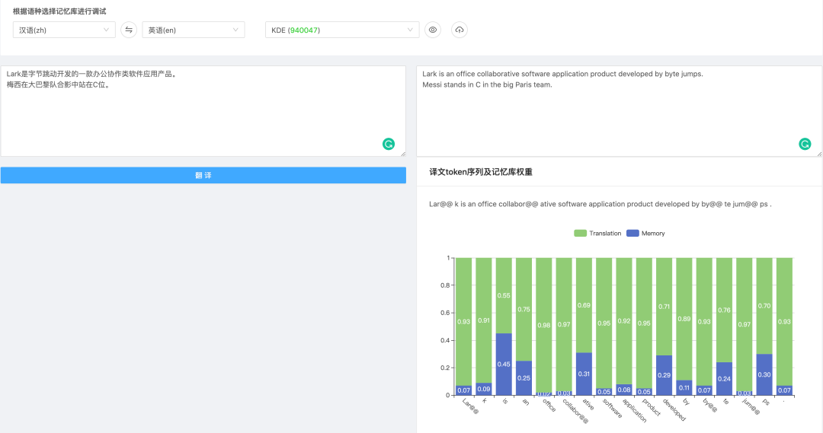Click Grammarly icon in the English output box
Image resolution: width=823 pixels, height=433 pixels.
coord(805,144)
